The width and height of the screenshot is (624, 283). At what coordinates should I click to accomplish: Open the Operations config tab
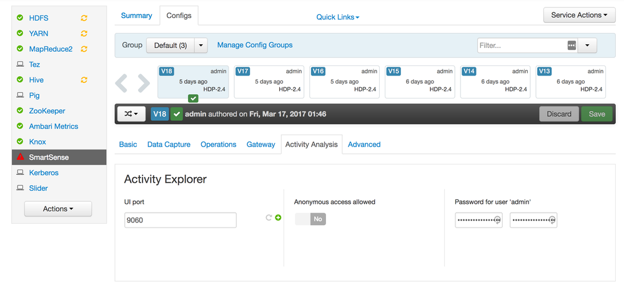pos(219,145)
